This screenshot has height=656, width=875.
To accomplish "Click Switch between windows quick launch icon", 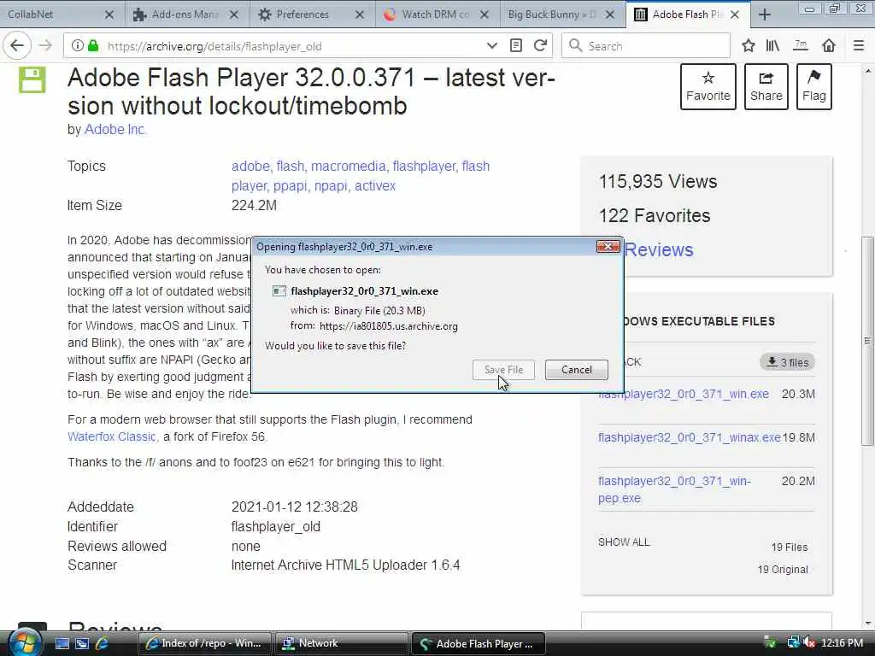I will [82, 643].
